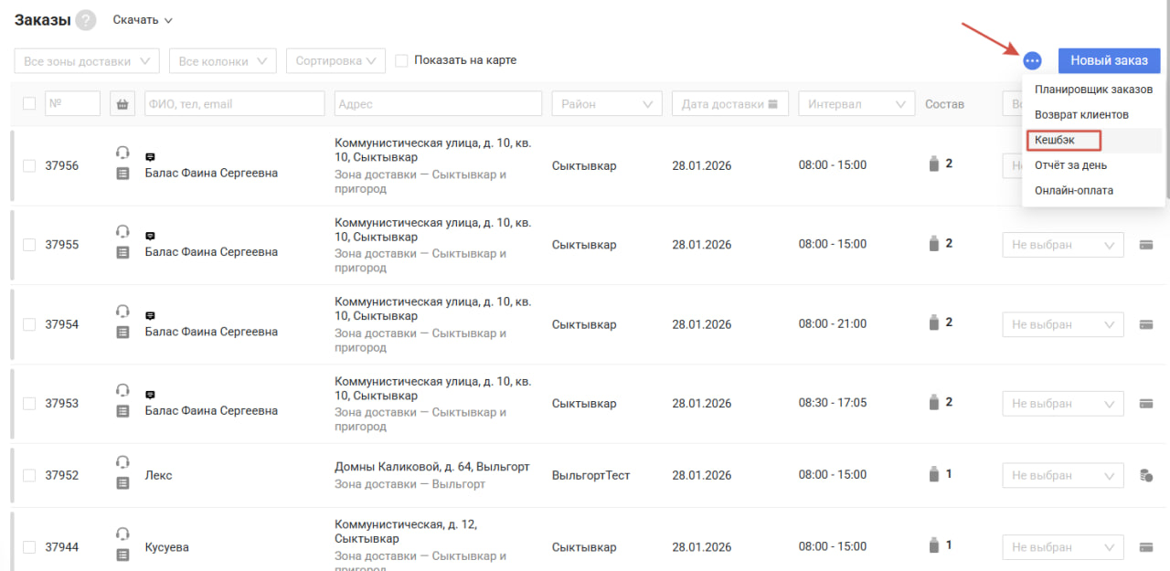Open the Район filter dropdown
Screen dimensions: 1170x571
click(607, 104)
